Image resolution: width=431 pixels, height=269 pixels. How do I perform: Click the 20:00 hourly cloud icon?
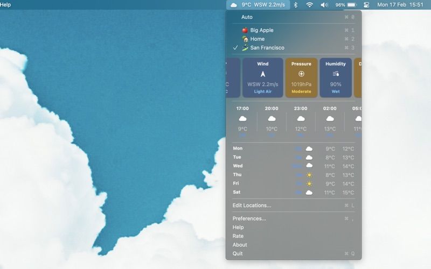point(272,118)
